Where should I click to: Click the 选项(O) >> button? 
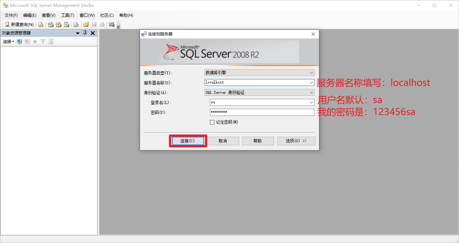point(296,141)
